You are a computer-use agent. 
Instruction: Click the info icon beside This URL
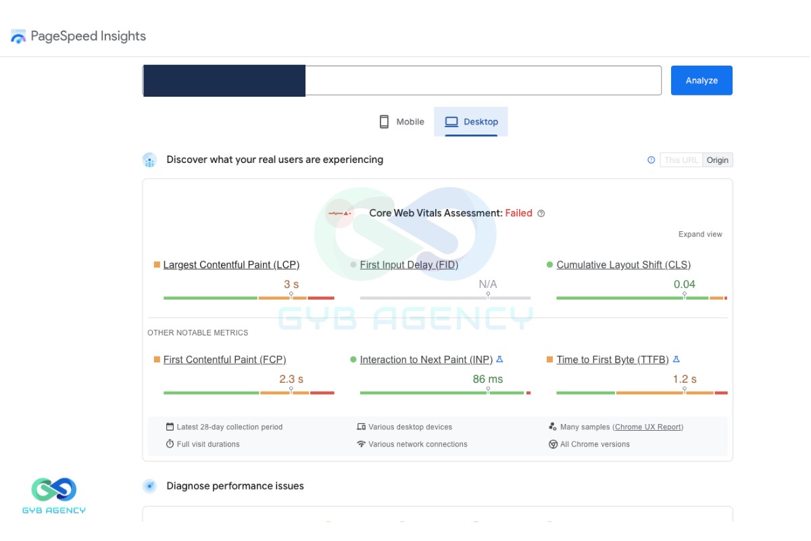(x=652, y=160)
